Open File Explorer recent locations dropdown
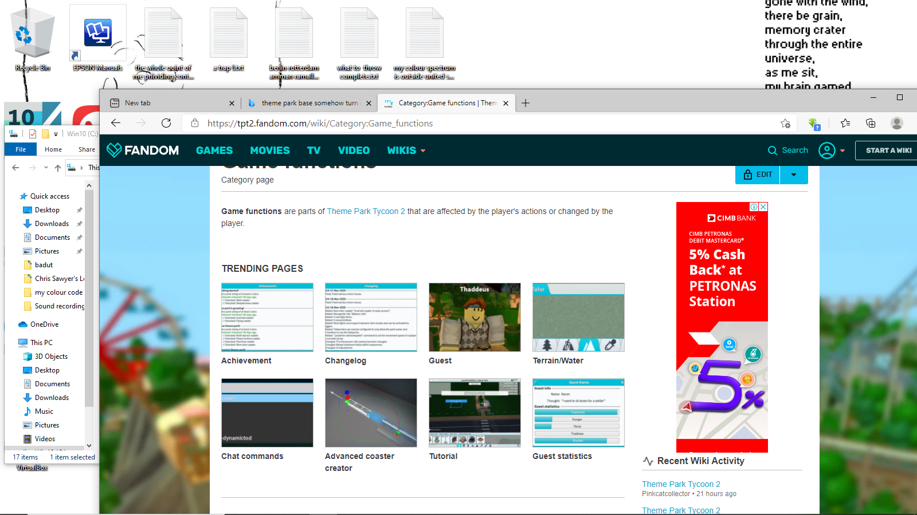 point(46,168)
